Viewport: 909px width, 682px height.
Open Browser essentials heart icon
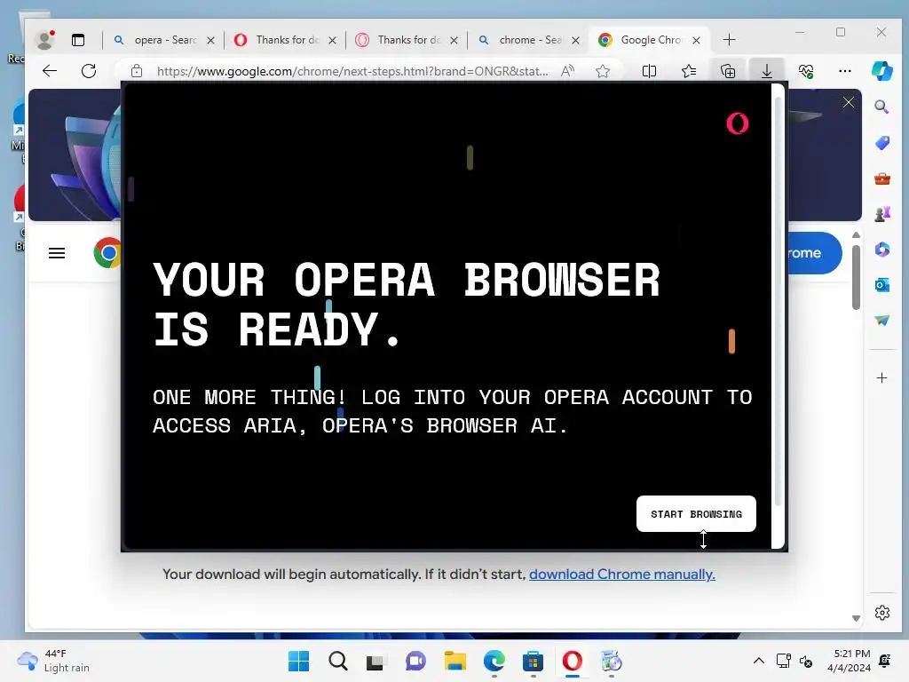click(806, 71)
